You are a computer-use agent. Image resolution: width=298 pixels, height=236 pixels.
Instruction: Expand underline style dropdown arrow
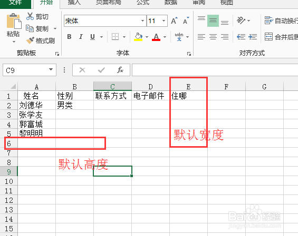[101, 37]
